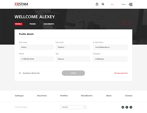Open the VK social icon
This screenshot has height=113, width=147.
tap(123, 107)
